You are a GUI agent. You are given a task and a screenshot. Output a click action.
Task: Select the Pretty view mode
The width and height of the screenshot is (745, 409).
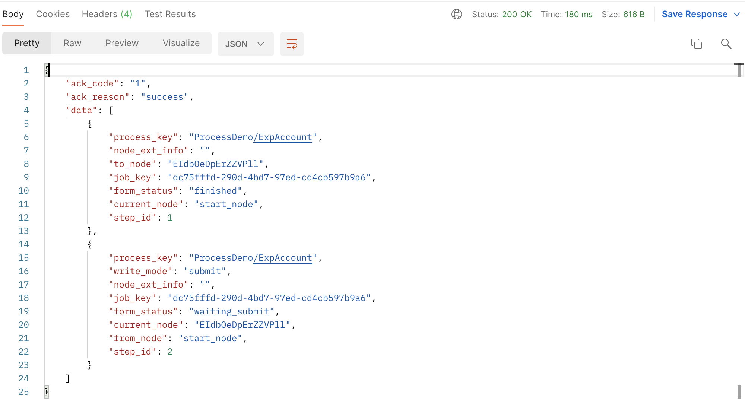pos(27,43)
